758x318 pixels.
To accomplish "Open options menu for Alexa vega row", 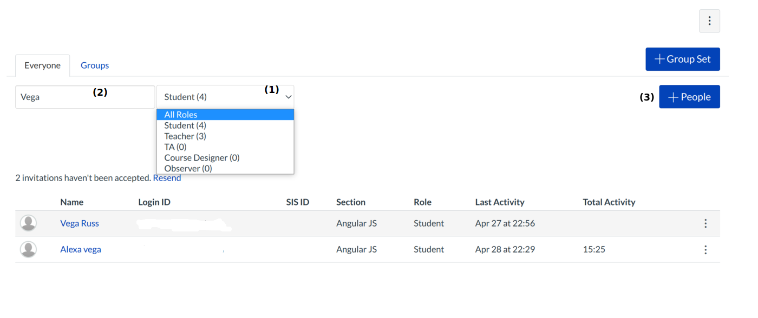I will (705, 250).
